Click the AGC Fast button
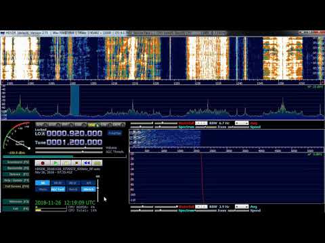 (x=58, y=189)
